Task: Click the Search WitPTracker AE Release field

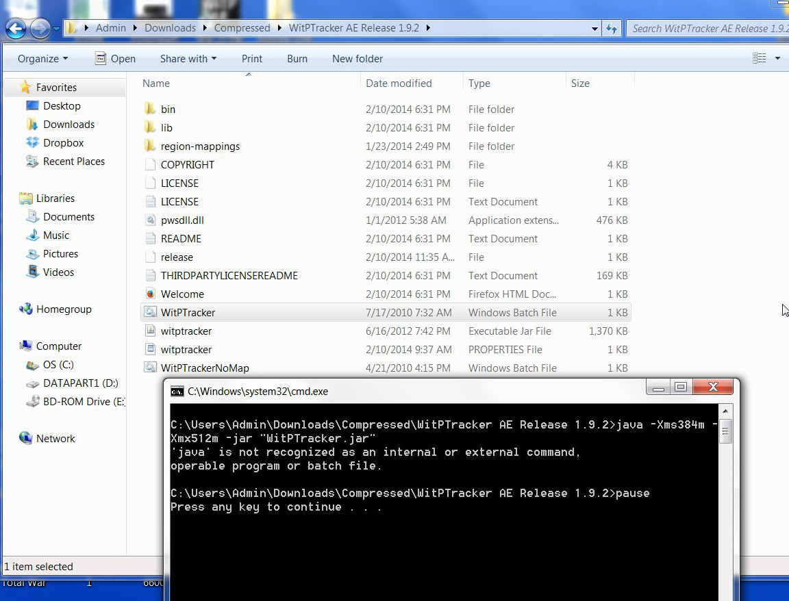Action: tap(708, 29)
